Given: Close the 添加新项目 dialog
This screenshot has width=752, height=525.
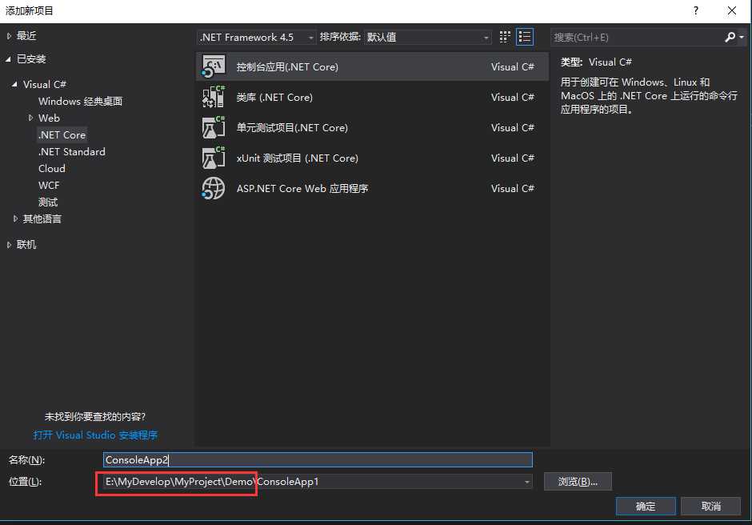Looking at the screenshot, I should [x=732, y=10].
